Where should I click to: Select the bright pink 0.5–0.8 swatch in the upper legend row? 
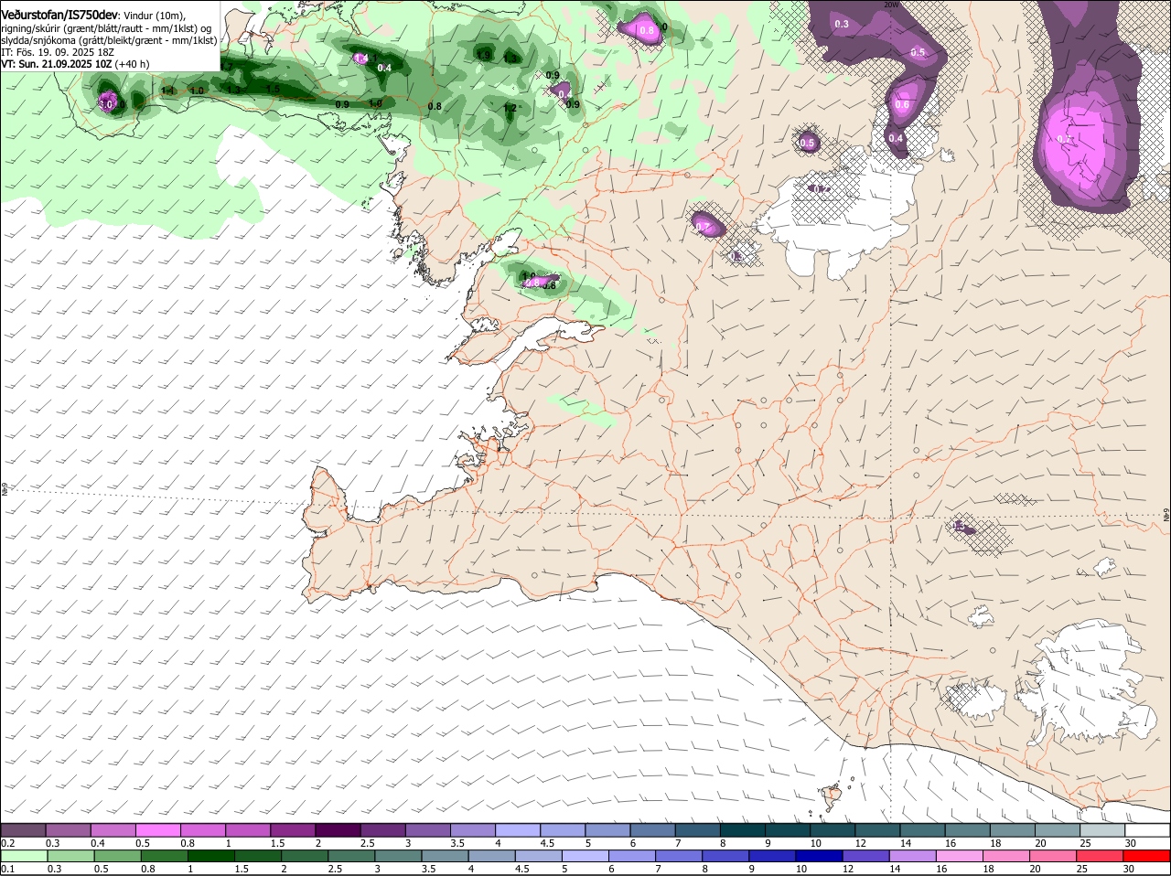coord(157,829)
